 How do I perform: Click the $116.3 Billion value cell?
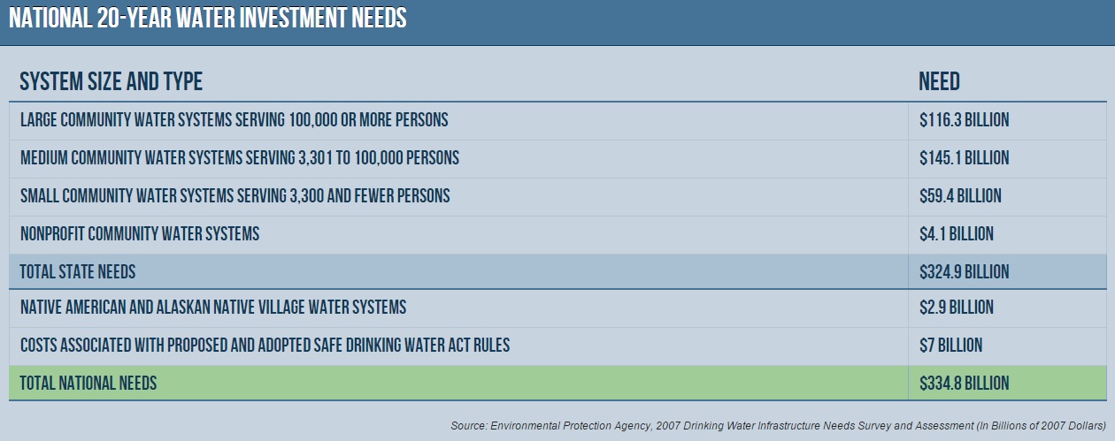(964, 120)
